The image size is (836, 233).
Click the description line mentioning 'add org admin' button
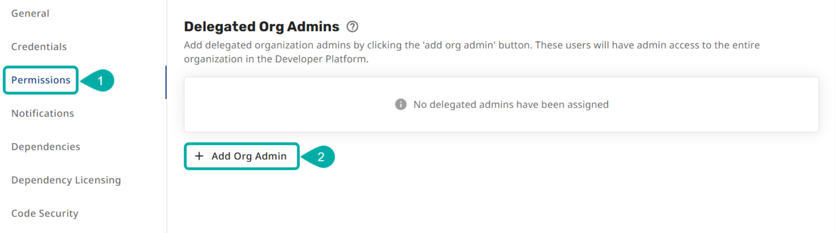pyautogui.click(x=471, y=45)
